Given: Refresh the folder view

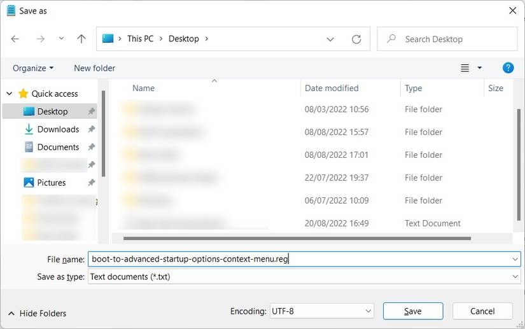Looking at the screenshot, I should (x=356, y=39).
